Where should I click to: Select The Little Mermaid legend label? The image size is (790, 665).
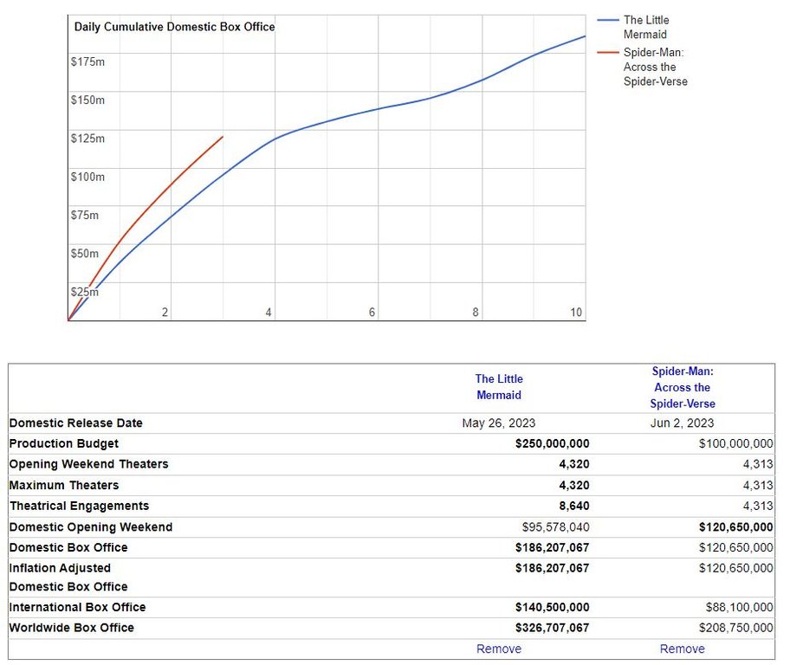(645, 27)
